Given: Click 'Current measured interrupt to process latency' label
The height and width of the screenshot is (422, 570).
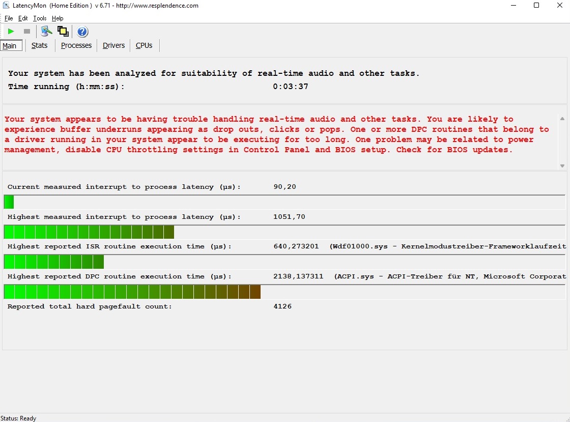Looking at the screenshot, I should (124, 187).
